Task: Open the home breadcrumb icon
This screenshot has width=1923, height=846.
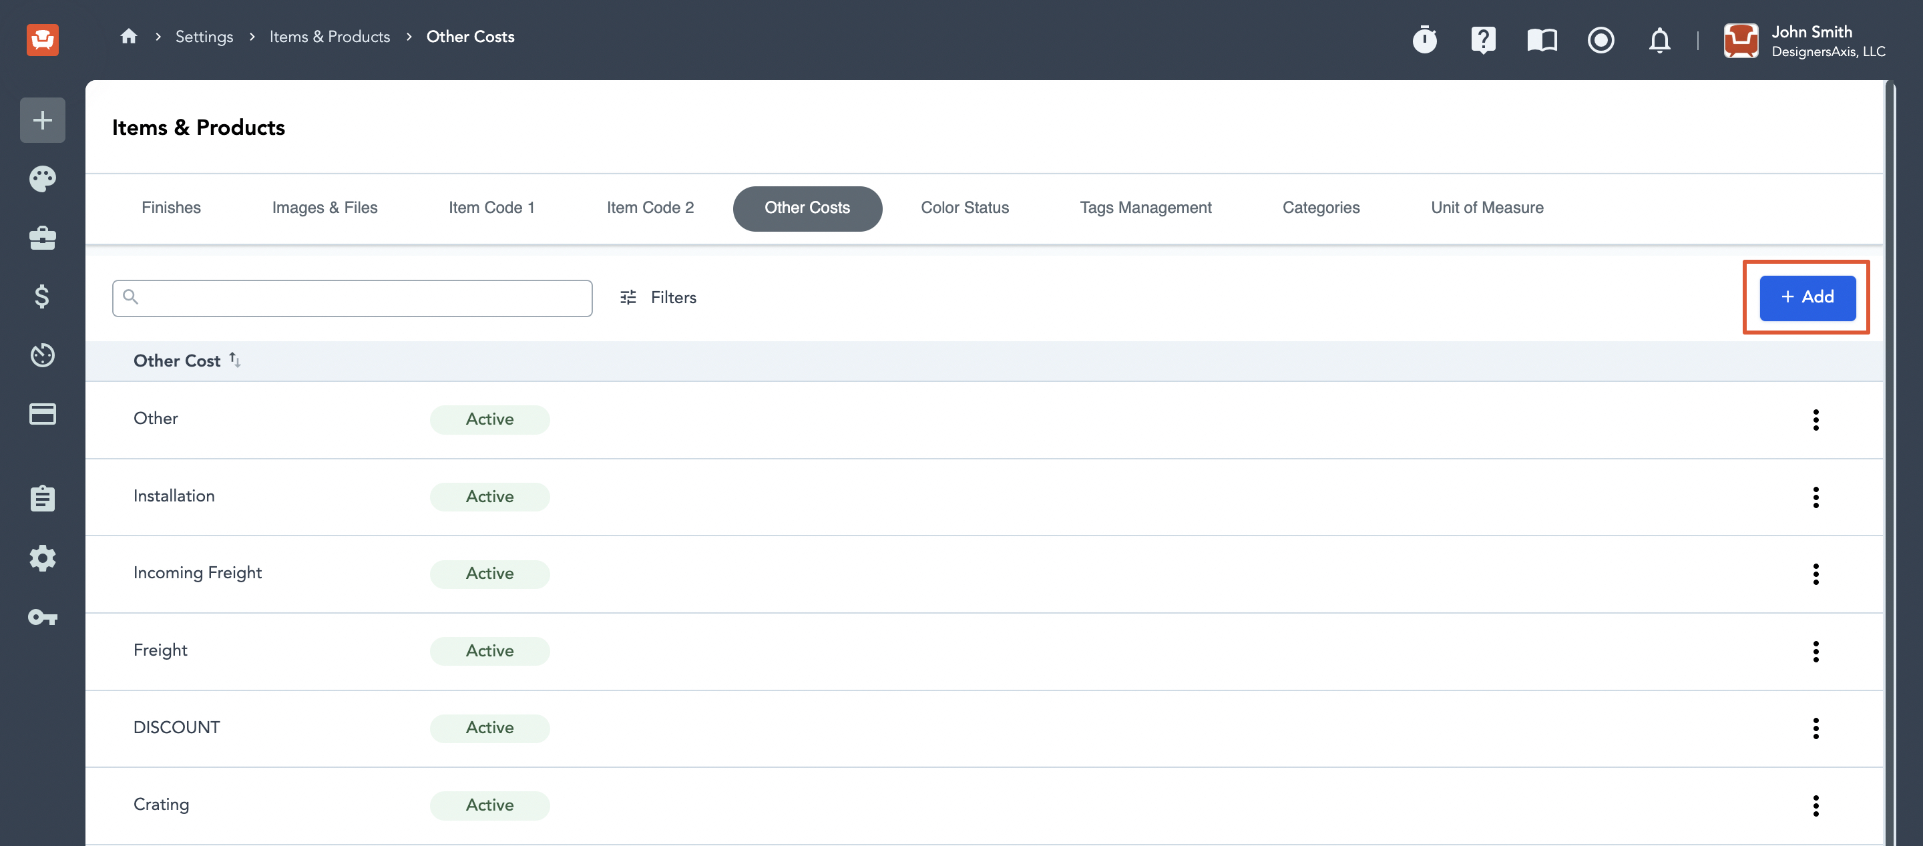Action: (x=128, y=36)
